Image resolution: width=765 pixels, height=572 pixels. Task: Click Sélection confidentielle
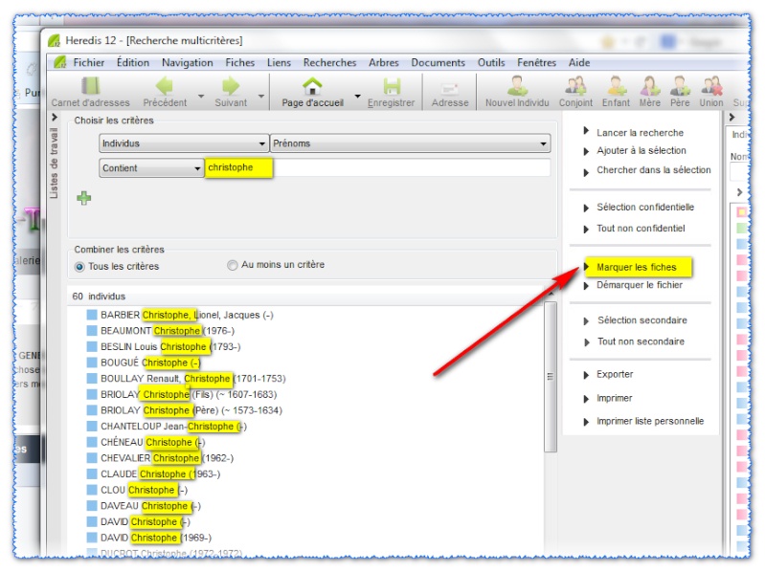[645, 207]
